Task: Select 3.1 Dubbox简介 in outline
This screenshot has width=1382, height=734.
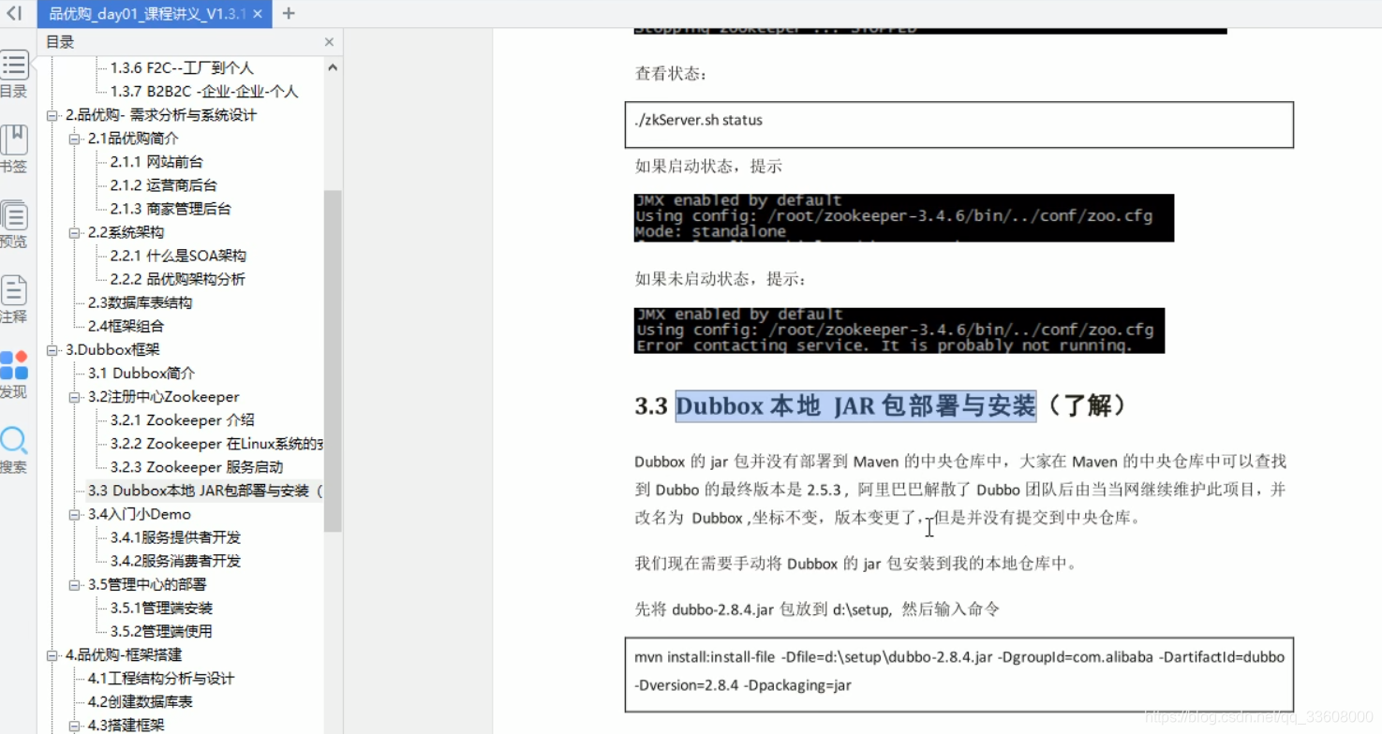Action: [141, 374]
